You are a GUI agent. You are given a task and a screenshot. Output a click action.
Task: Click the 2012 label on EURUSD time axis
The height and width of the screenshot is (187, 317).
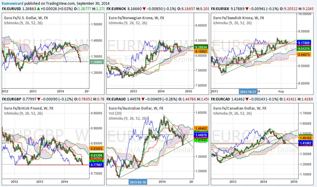pyautogui.click(x=5, y=91)
